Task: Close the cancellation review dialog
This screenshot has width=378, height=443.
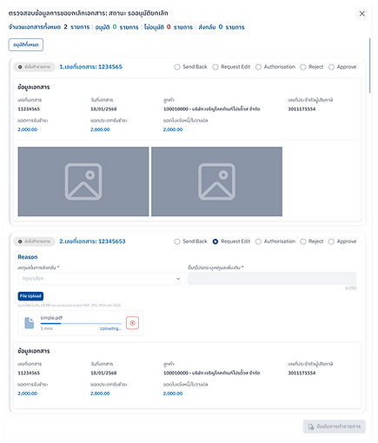Action: coord(362,14)
